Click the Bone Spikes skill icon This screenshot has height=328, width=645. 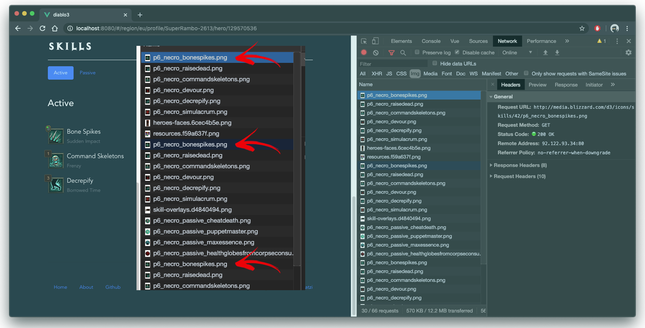(x=56, y=136)
